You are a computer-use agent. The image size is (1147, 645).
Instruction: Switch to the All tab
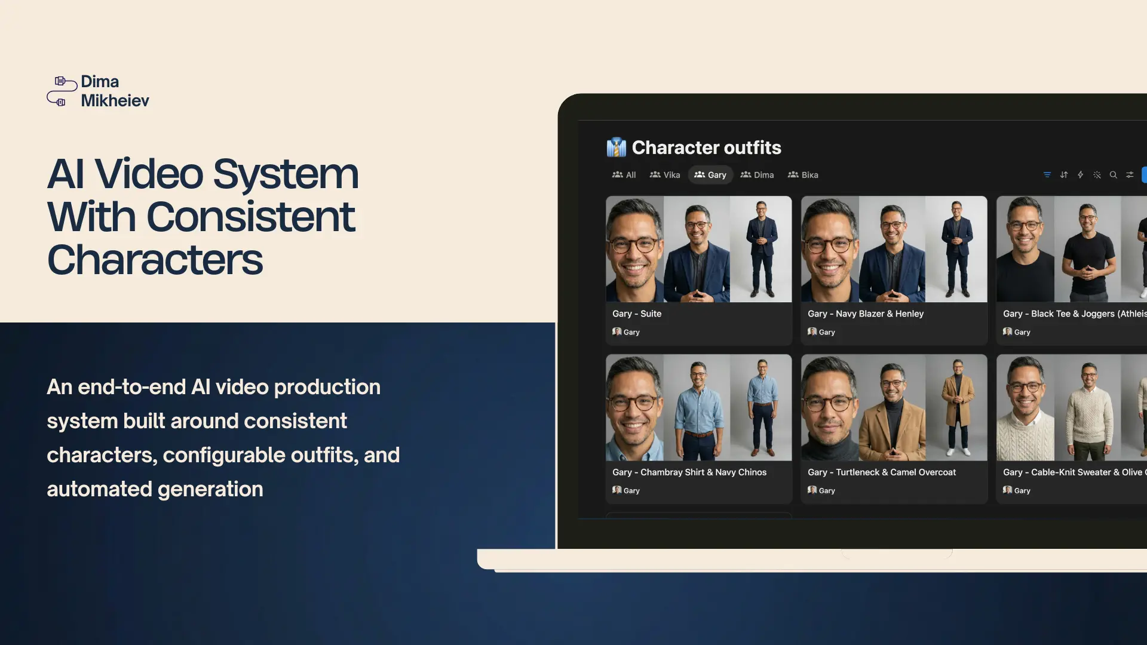[624, 175]
